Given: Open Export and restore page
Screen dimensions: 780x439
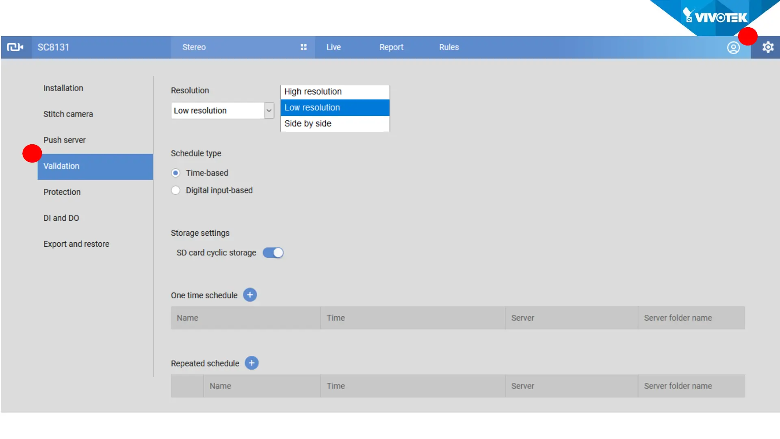Looking at the screenshot, I should click(x=76, y=244).
